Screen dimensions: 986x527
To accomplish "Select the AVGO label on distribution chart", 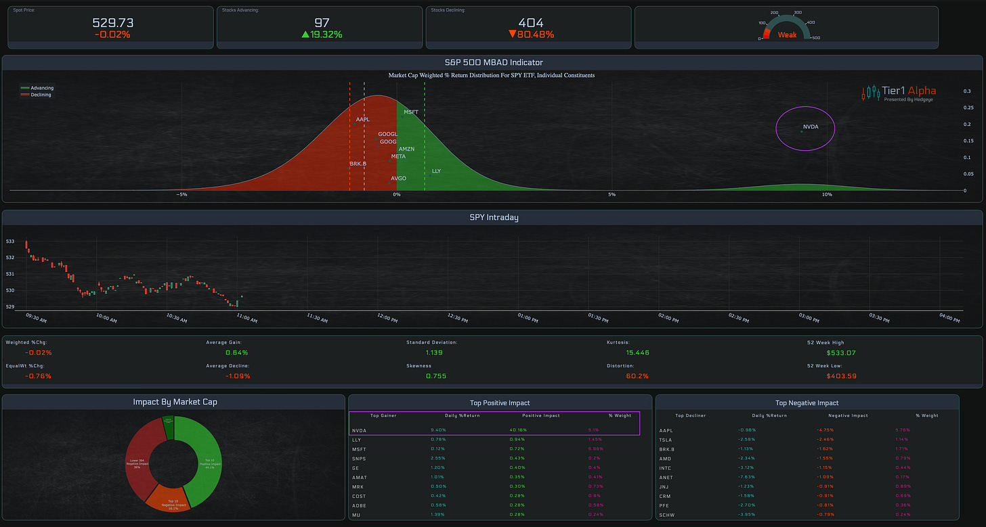I will 398,178.
